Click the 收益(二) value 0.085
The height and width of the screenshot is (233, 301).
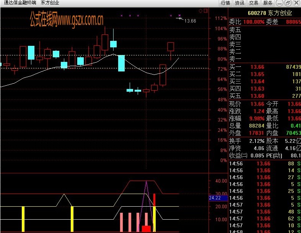click(x=257, y=155)
